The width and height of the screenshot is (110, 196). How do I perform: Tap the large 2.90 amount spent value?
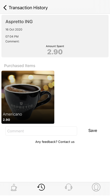(x=55, y=52)
